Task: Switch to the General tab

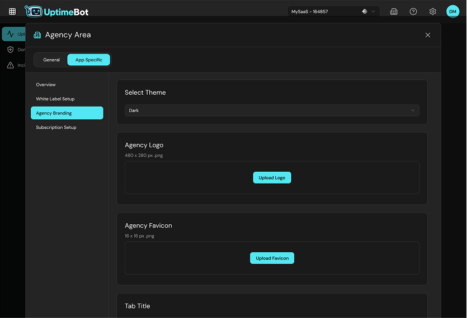Action: click(51, 60)
